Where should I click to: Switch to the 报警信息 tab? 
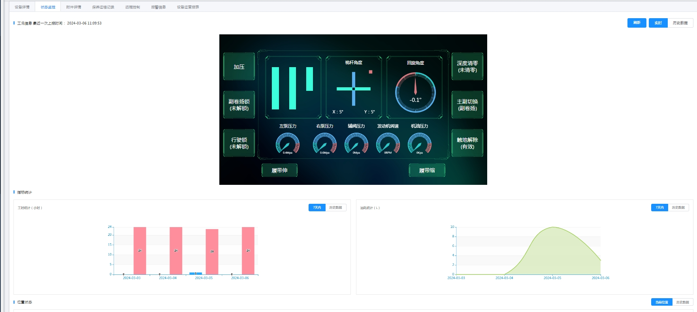158,7
